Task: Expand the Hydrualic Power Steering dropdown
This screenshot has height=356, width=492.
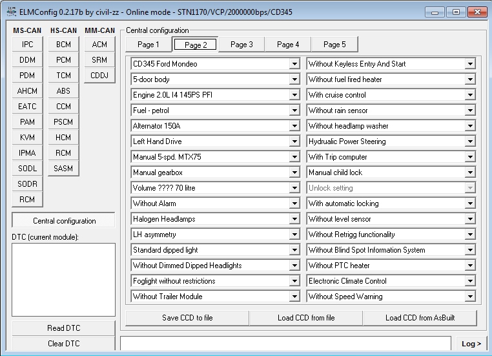Action: pyautogui.click(x=470, y=141)
